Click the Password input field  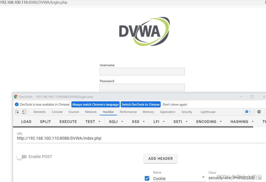142,87
